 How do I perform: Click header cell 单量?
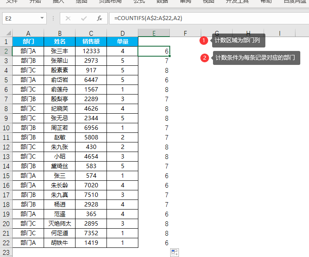[123, 41]
